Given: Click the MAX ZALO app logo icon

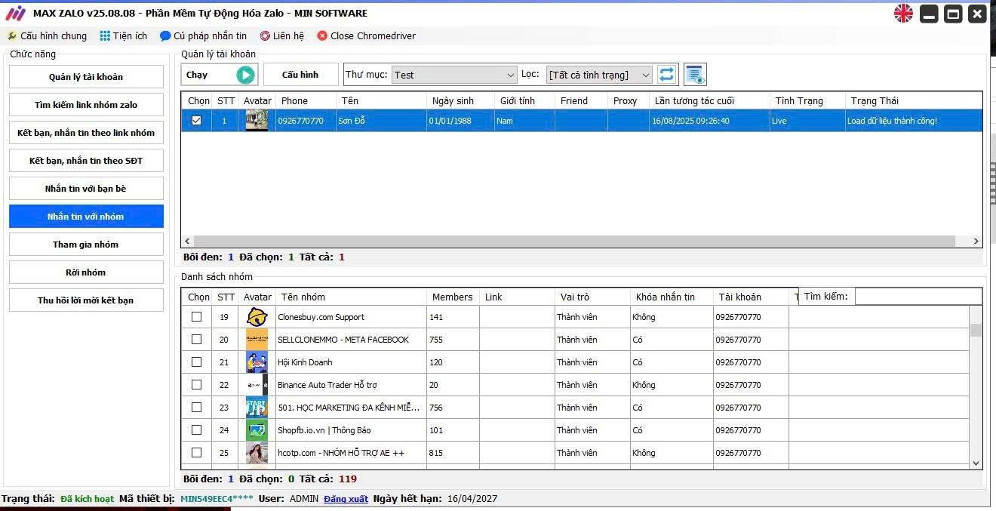Looking at the screenshot, I should tap(15, 14).
